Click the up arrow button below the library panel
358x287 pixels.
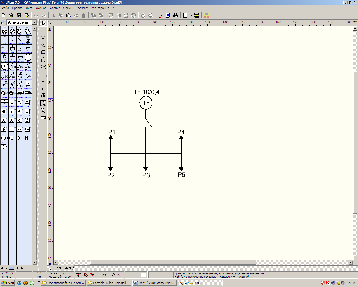(x=17, y=268)
